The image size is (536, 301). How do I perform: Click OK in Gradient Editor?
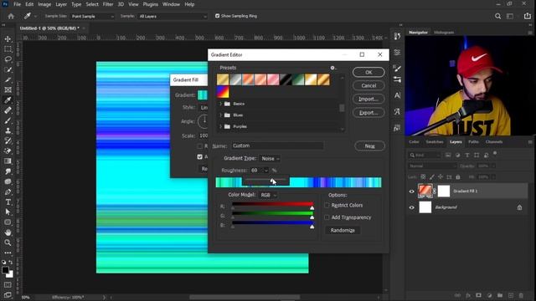[x=368, y=73]
